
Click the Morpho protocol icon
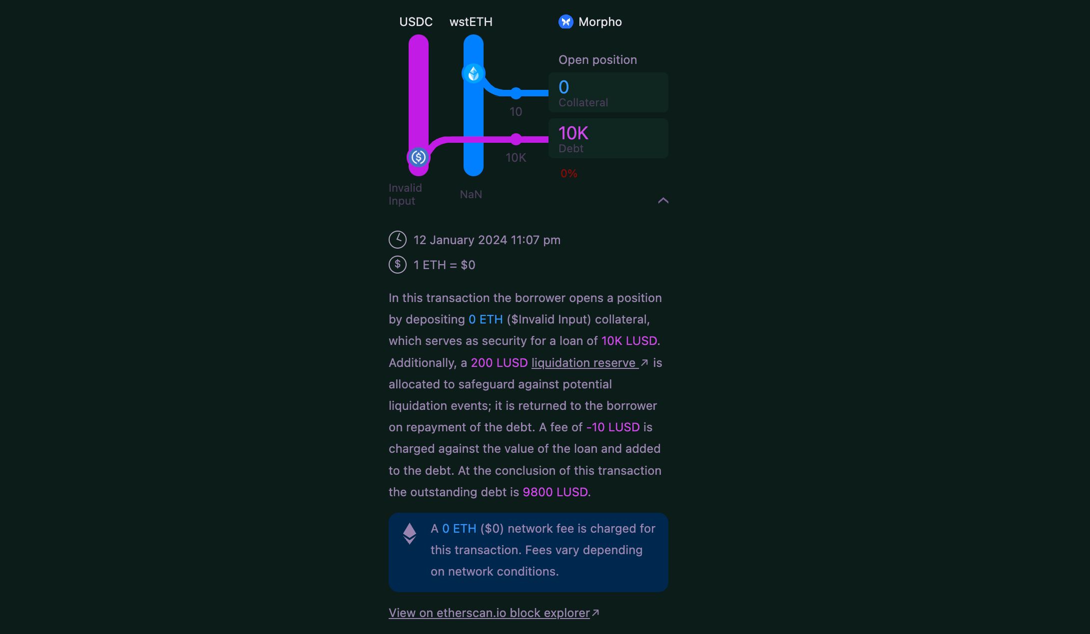(x=565, y=21)
